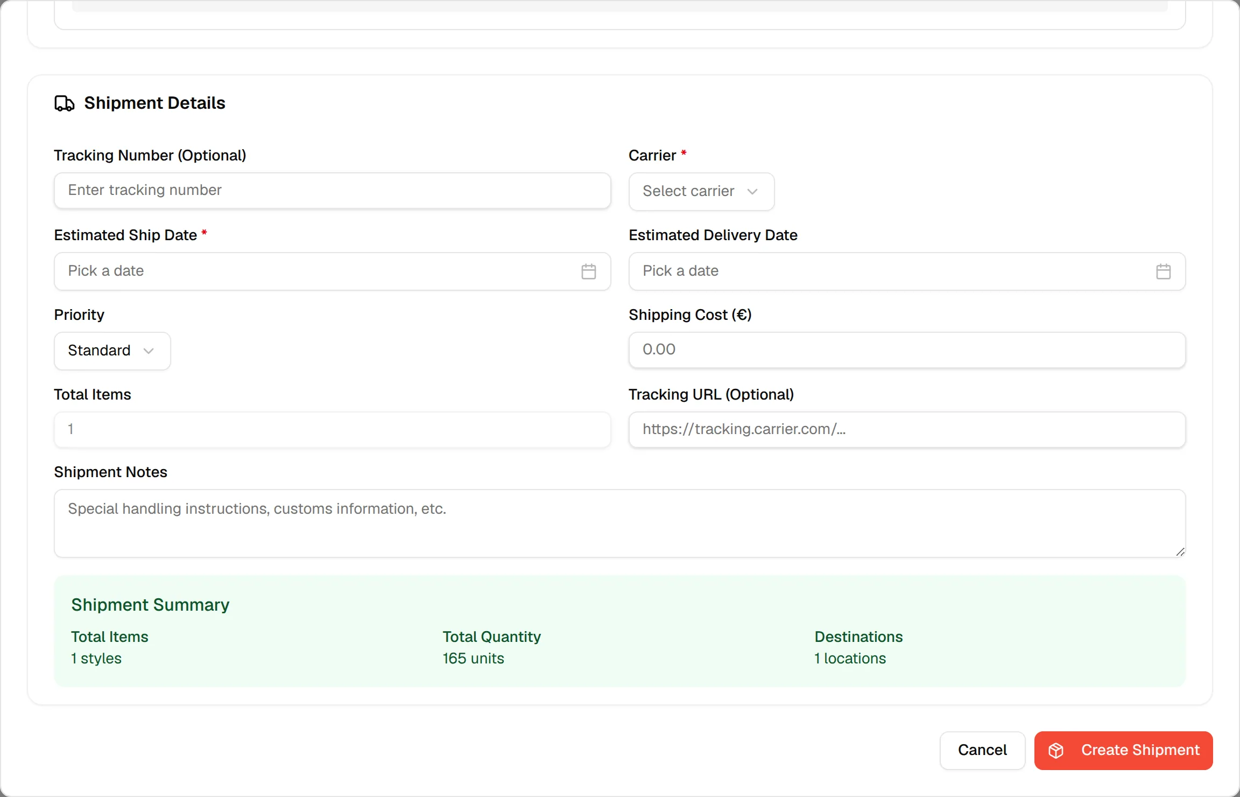Click the 'Estimated Delivery Date' label
The image size is (1240, 797).
click(713, 235)
